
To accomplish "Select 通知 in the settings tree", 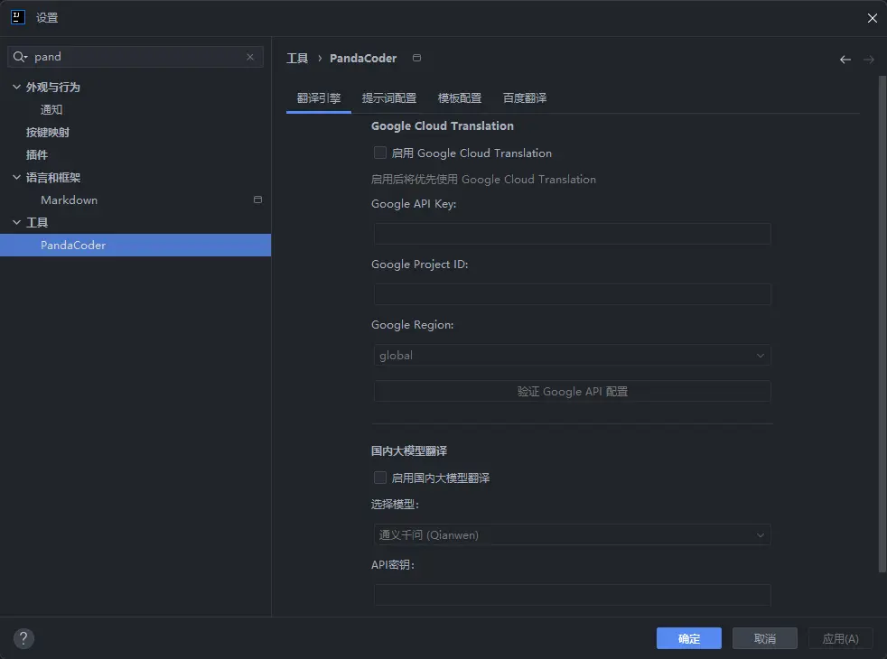I will [51, 109].
